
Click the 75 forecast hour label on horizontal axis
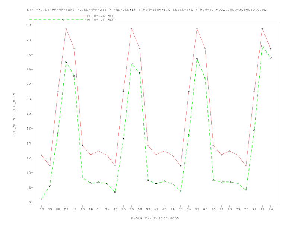click(x=246, y=209)
